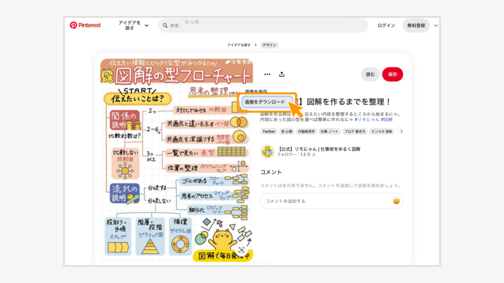Click the search magnifier icon
504x283 pixels.
(x=164, y=26)
